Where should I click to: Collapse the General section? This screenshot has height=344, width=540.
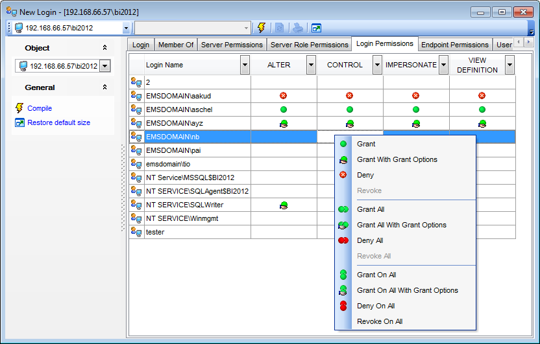pos(104,87)
